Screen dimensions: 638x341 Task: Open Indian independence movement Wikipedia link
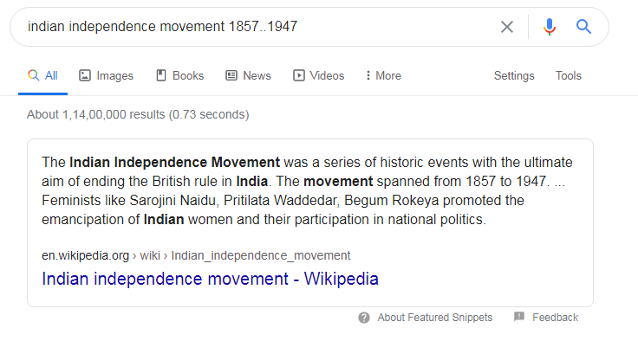pos(210,279)
